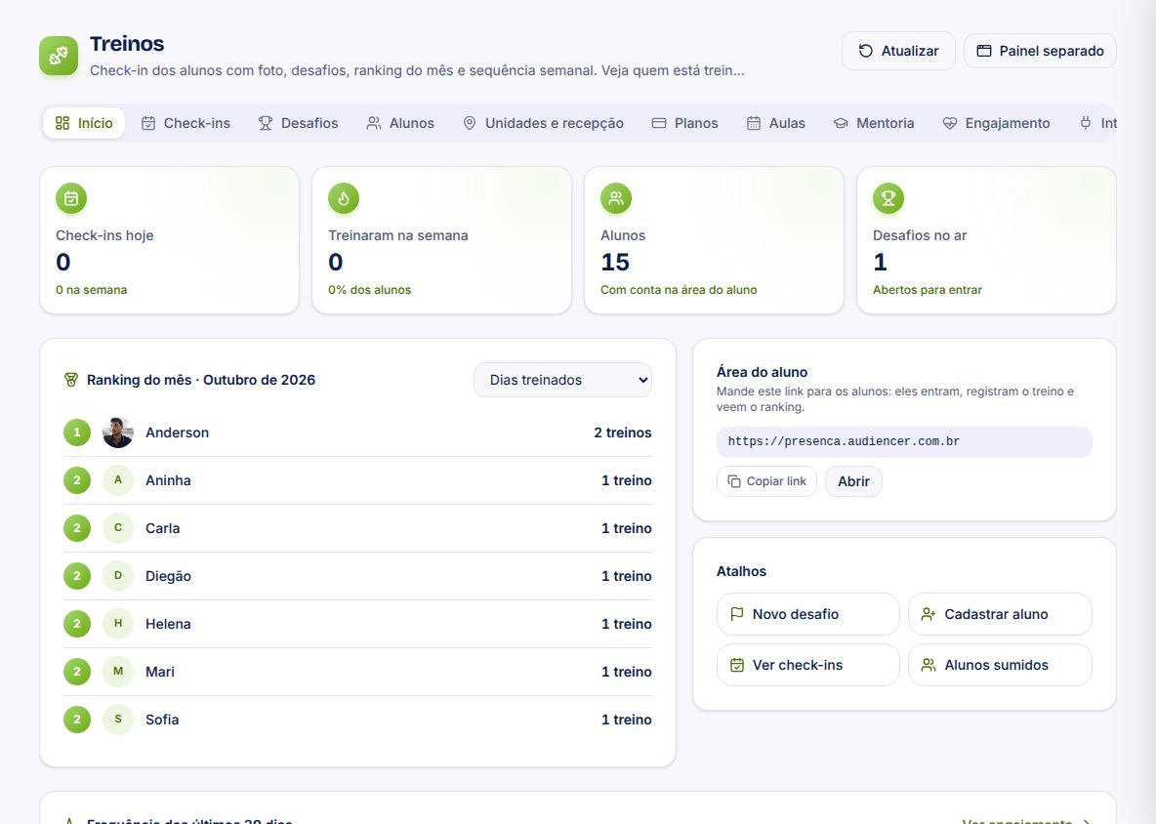The height and width of the screenshot is (824, 1156).
Task: Click the trophy icon on Desafios no ar card
Action: [x=888, y=198]
